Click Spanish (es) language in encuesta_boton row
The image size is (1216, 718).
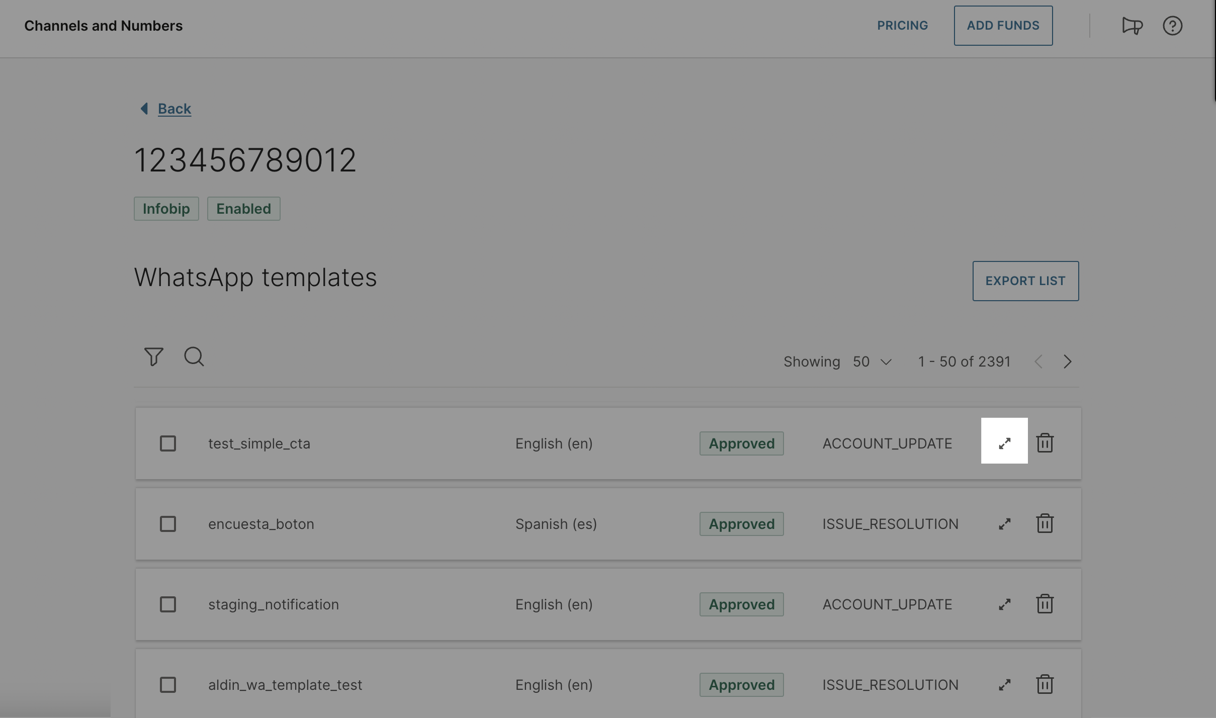point(556,524)
